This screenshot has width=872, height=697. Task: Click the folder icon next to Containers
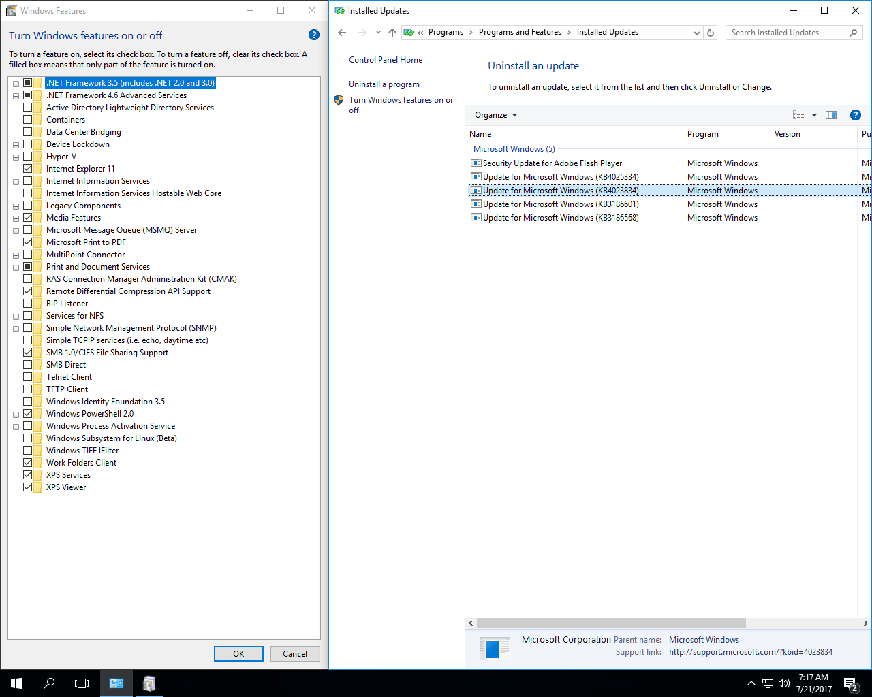(x=38, y=120)
